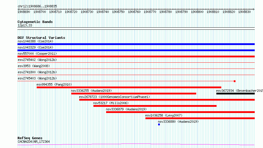This screenshot has height=148, width=263.
Task: Click ruler position 1908700
Action: tap(40, 12)
